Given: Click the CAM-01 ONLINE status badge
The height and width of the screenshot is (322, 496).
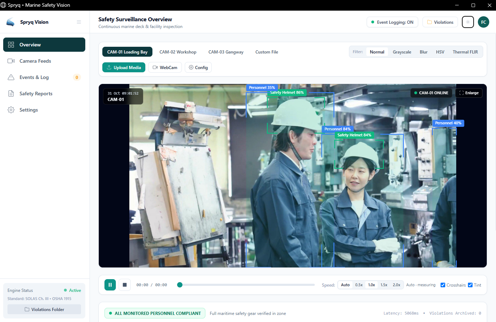Looking at the screenshot, I should coord(431,93).
